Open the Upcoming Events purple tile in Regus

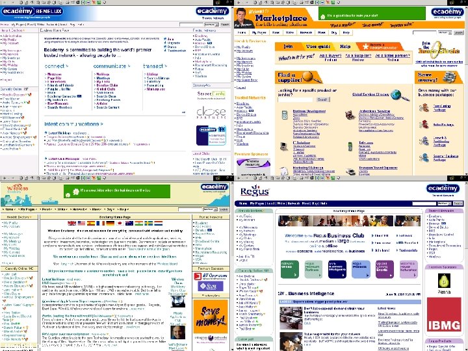[x=385, y=269]
